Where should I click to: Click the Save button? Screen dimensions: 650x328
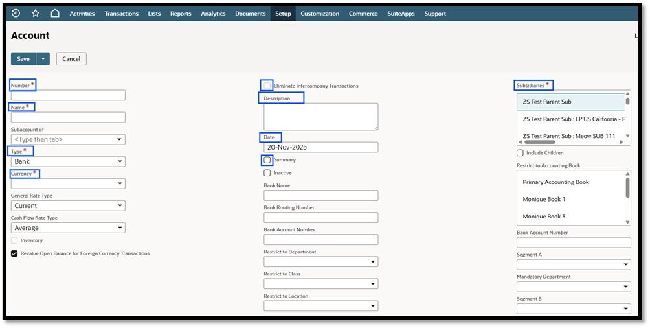(x=23, y=59)
